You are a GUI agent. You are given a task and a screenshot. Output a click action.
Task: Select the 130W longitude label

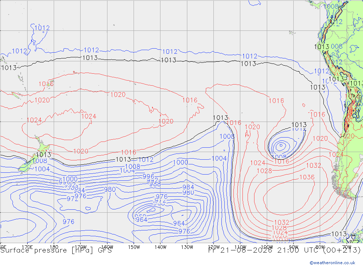[x=187, y=247]
